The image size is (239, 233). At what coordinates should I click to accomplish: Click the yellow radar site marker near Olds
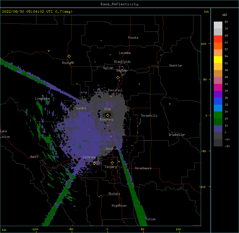click(x=108, y=115)
